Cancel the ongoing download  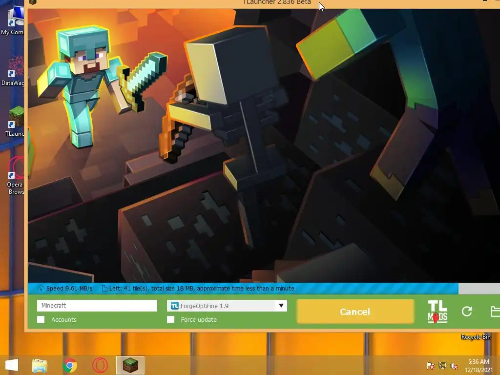pos(355,312)
